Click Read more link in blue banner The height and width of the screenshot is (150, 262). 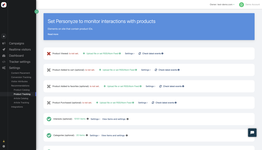53,34
